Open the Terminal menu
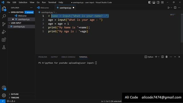Image resolution: width=183 pixels, height=103 pixels. (x=52, y=3)
